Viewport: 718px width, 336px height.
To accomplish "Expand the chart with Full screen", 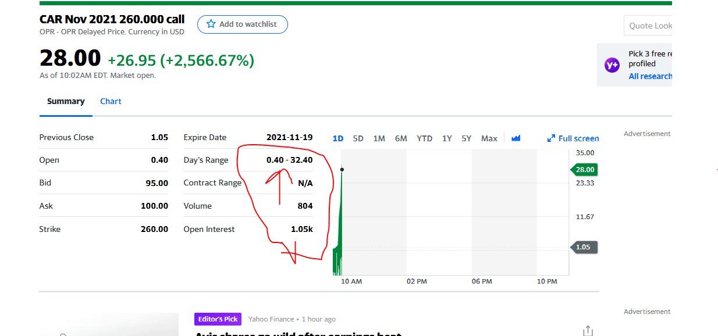I will (x=573, y=138).
